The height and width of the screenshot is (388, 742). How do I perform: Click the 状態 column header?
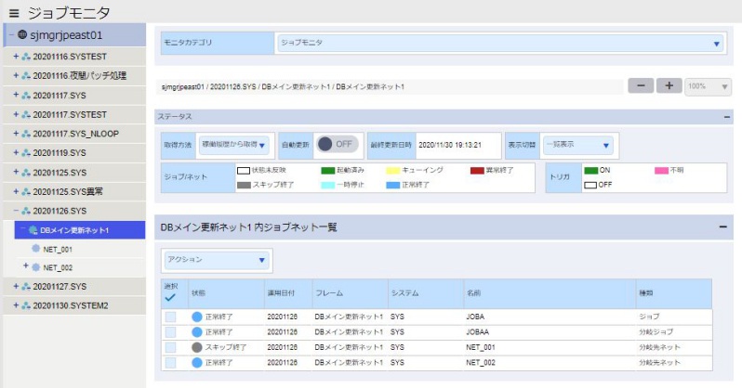pos(226,293)
